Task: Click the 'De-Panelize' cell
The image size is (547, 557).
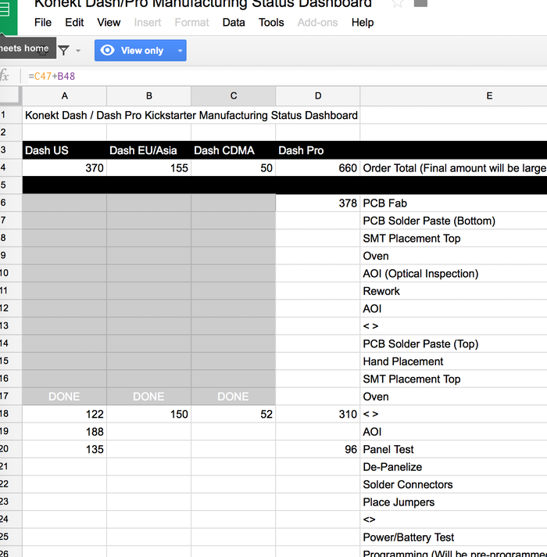Action: click(454, 467)
